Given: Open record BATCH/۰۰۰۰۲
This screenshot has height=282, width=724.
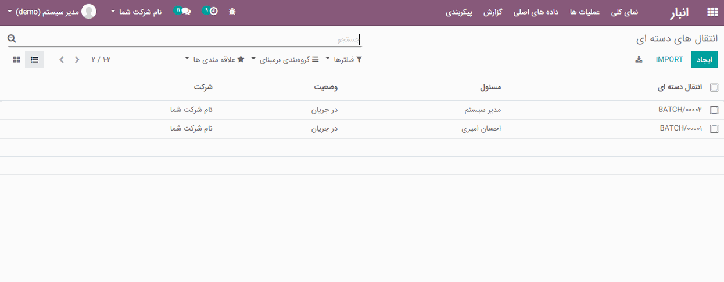Looking at the screenshot, I should pos(680,110).
